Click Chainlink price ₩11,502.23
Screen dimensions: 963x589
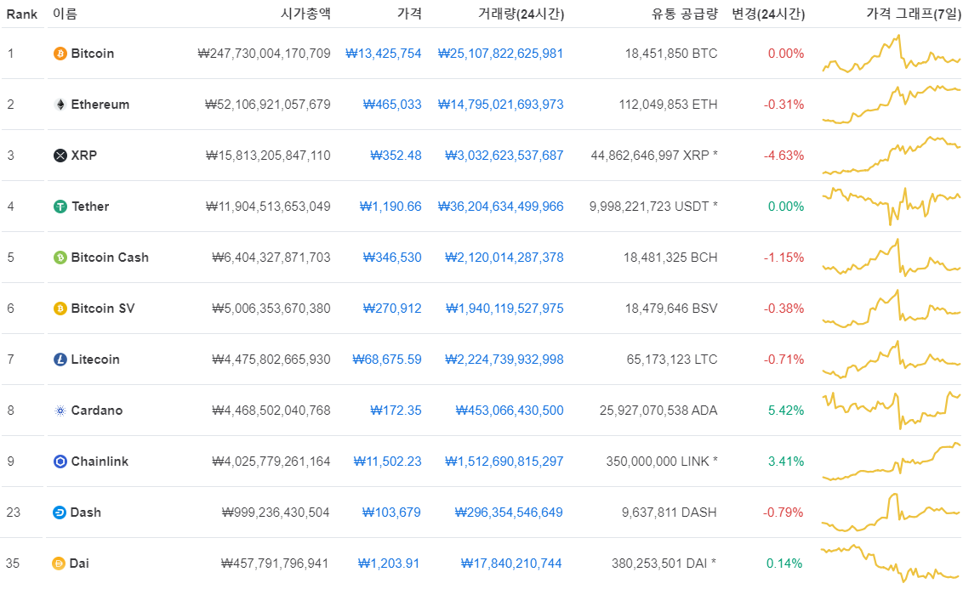(388, 461)
